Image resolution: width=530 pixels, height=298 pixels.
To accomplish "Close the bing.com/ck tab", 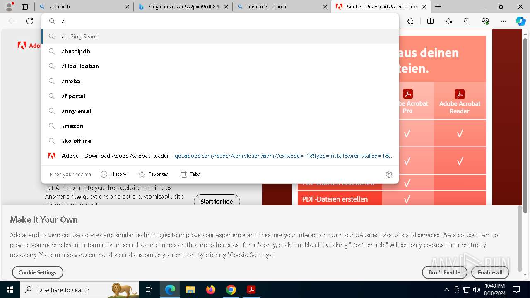I will [226, 7].
